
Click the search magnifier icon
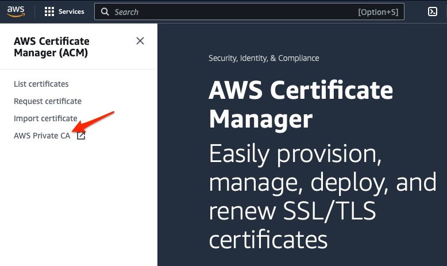(105, 11)
